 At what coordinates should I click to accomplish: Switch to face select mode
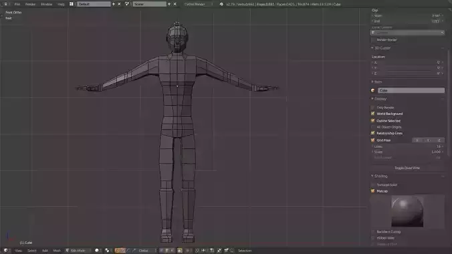172,250
